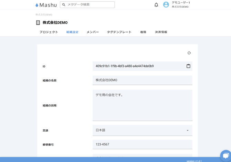Go to the メンバー tab

[x=93, y=32]
